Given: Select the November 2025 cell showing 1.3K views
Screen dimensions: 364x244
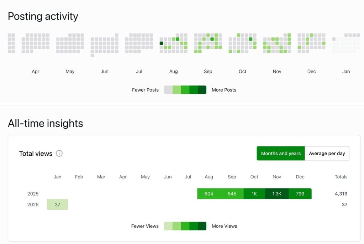Looking at the screenshot, I should click(x=276, y=194).
